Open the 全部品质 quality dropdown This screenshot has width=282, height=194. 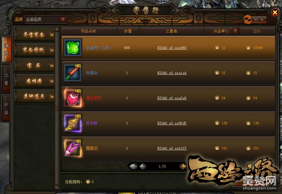click(x=46, y=19)
